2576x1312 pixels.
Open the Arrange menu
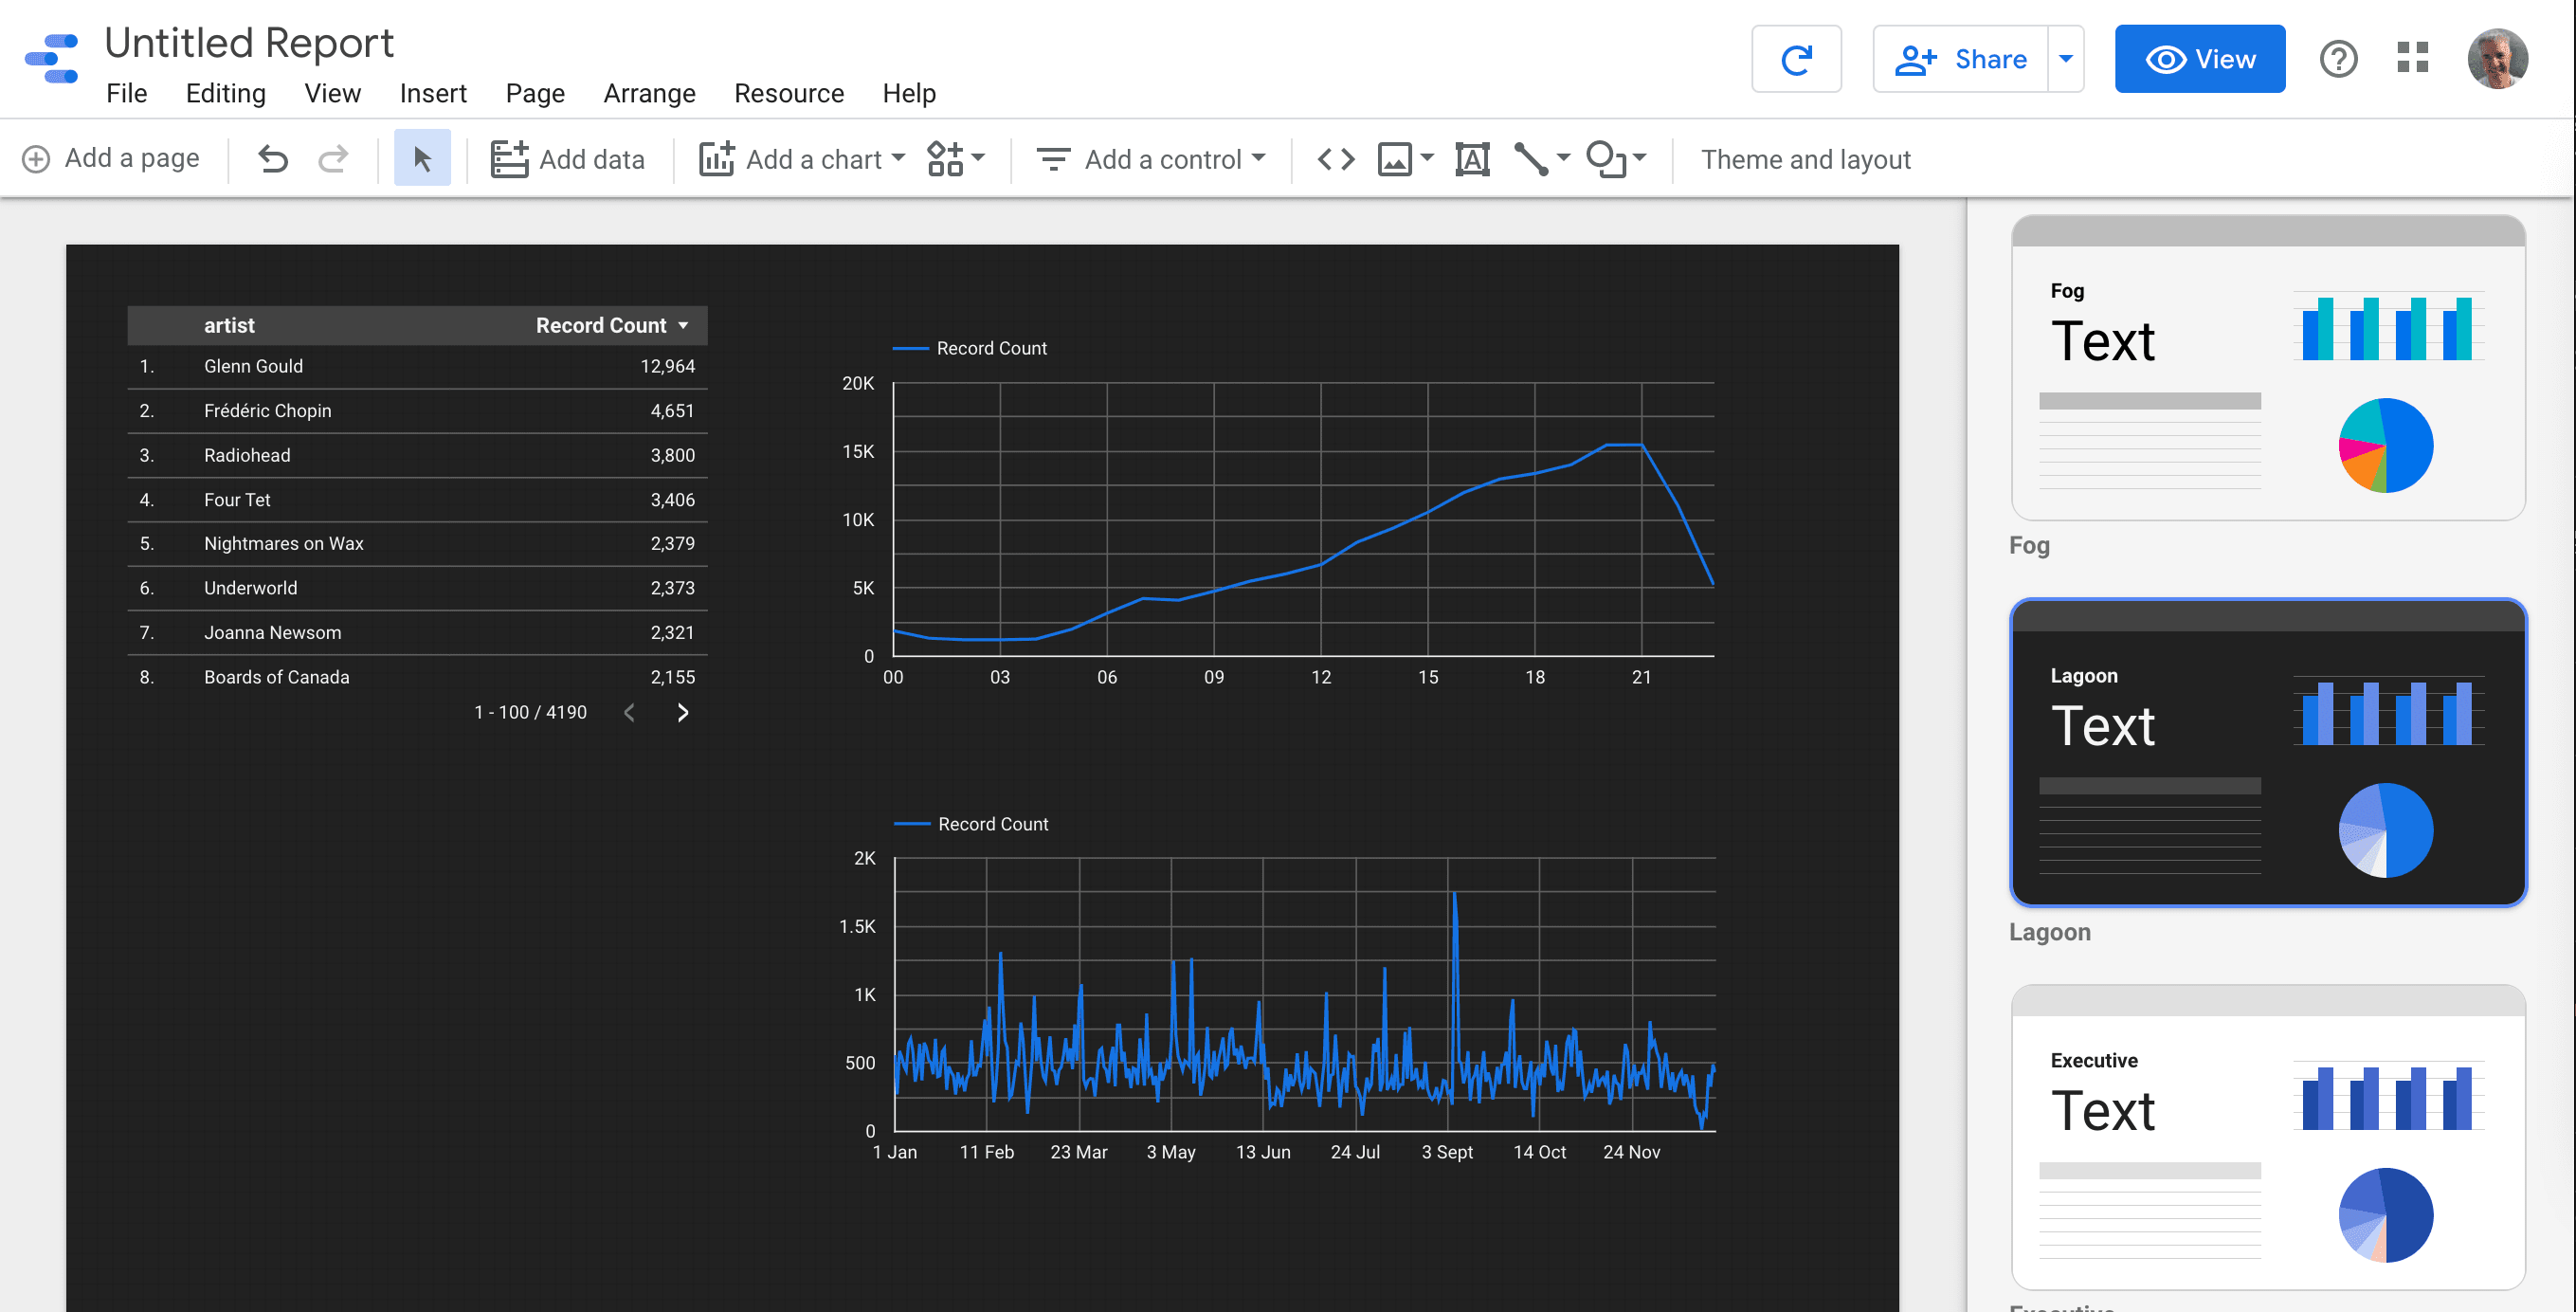pyautogui.click(x=649, y=93)
